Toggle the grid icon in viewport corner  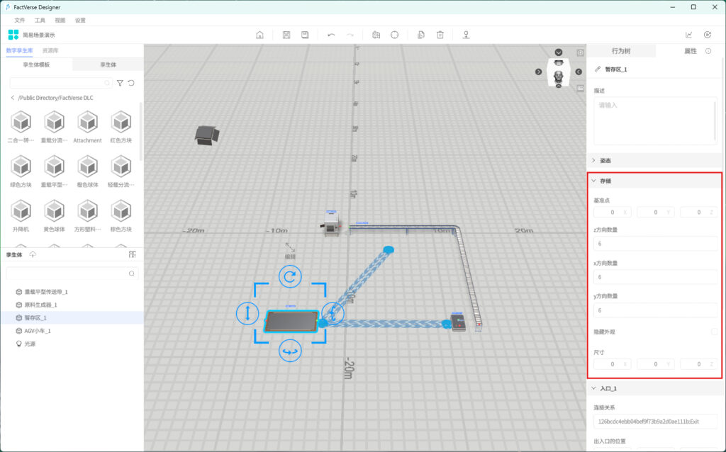point(580,89)
